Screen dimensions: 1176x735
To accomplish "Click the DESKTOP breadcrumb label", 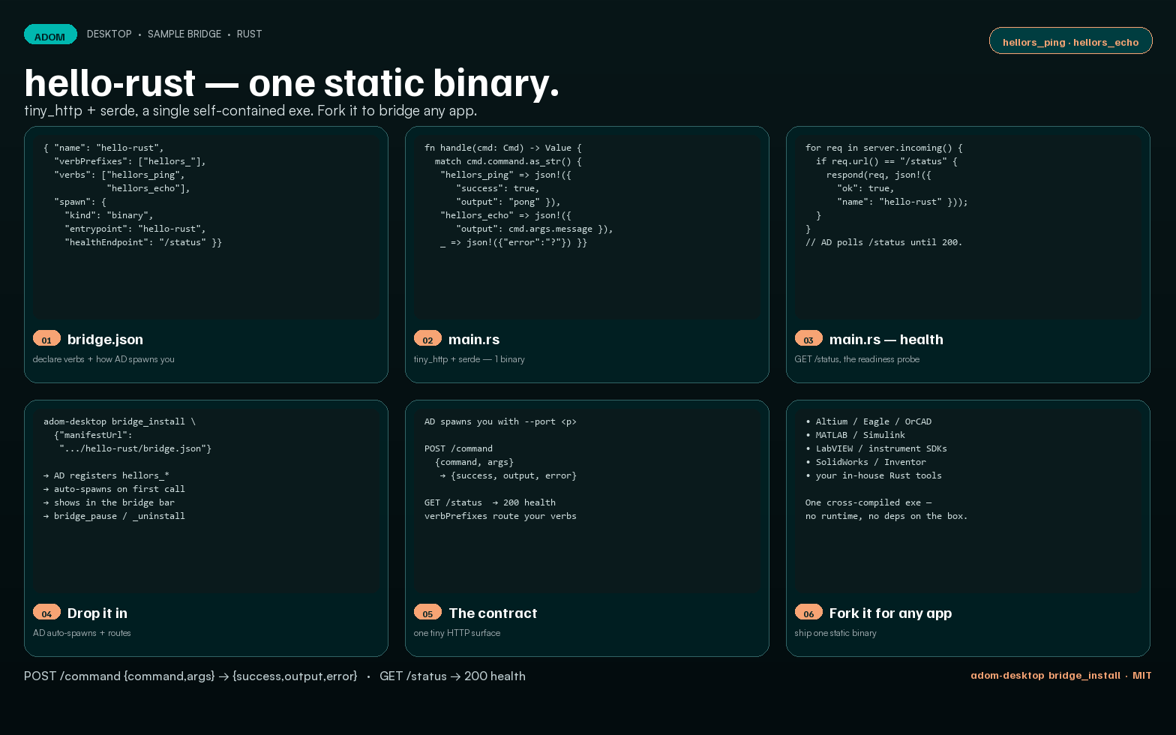I will point(109,34).
